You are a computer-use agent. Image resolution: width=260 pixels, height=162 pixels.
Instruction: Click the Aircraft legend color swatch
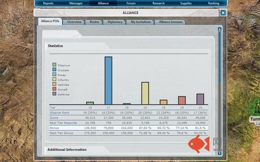[x=54, y=89]
